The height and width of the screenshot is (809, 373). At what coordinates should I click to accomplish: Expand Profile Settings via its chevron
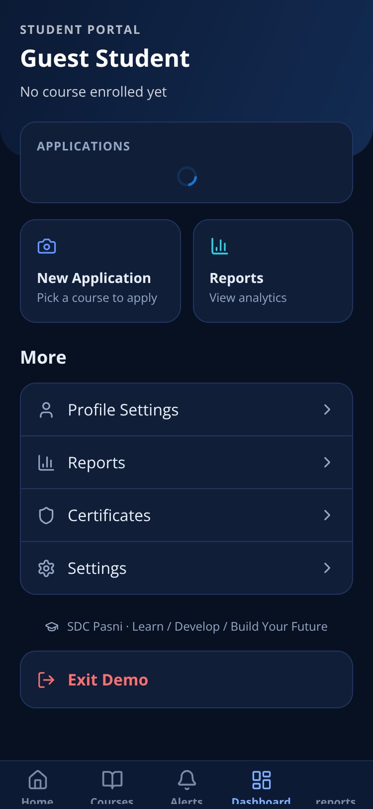(327, 409)
